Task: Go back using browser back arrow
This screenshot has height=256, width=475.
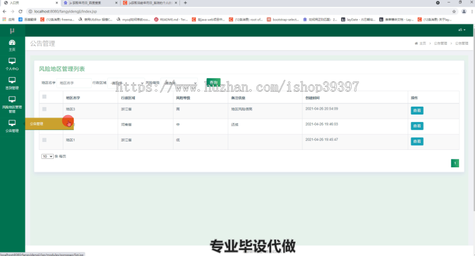Action: [4, 12]
